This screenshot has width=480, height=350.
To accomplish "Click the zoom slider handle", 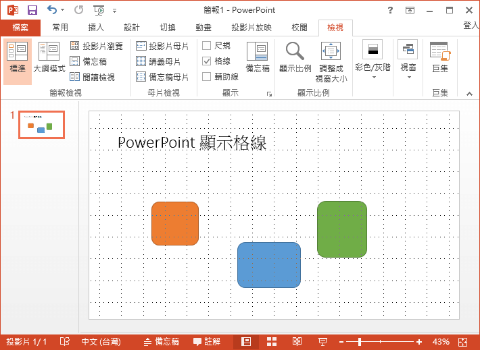I will (360, 342).
